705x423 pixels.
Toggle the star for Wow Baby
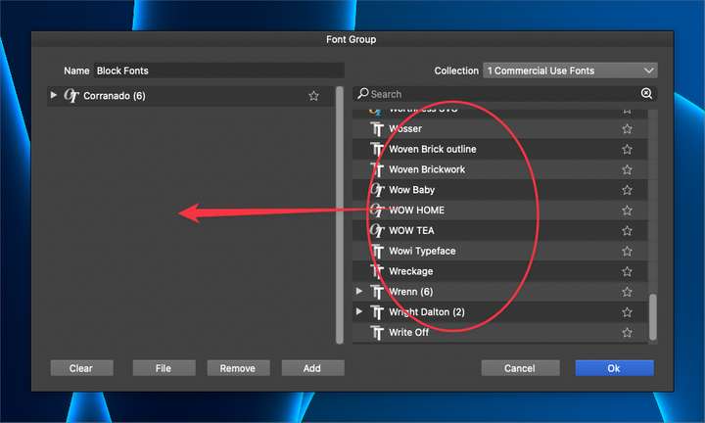tap(627, 190)
